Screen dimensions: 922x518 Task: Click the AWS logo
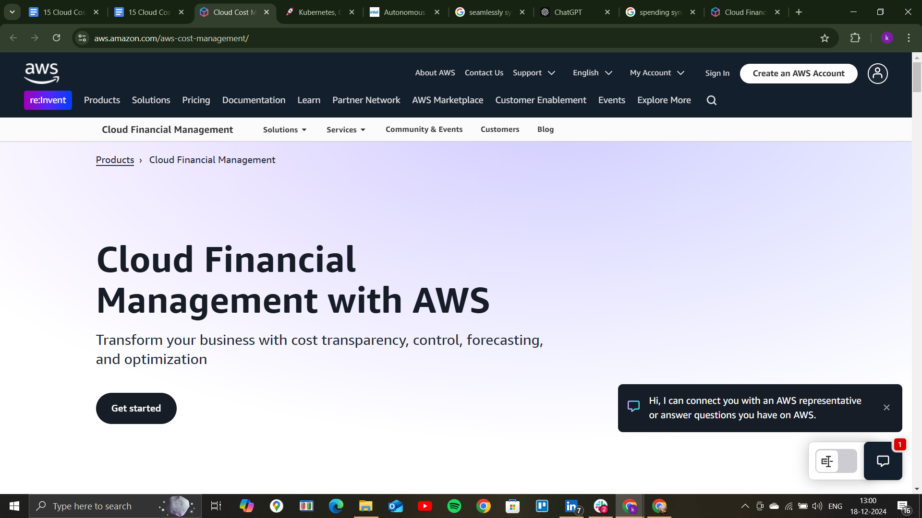click(41, 73)
